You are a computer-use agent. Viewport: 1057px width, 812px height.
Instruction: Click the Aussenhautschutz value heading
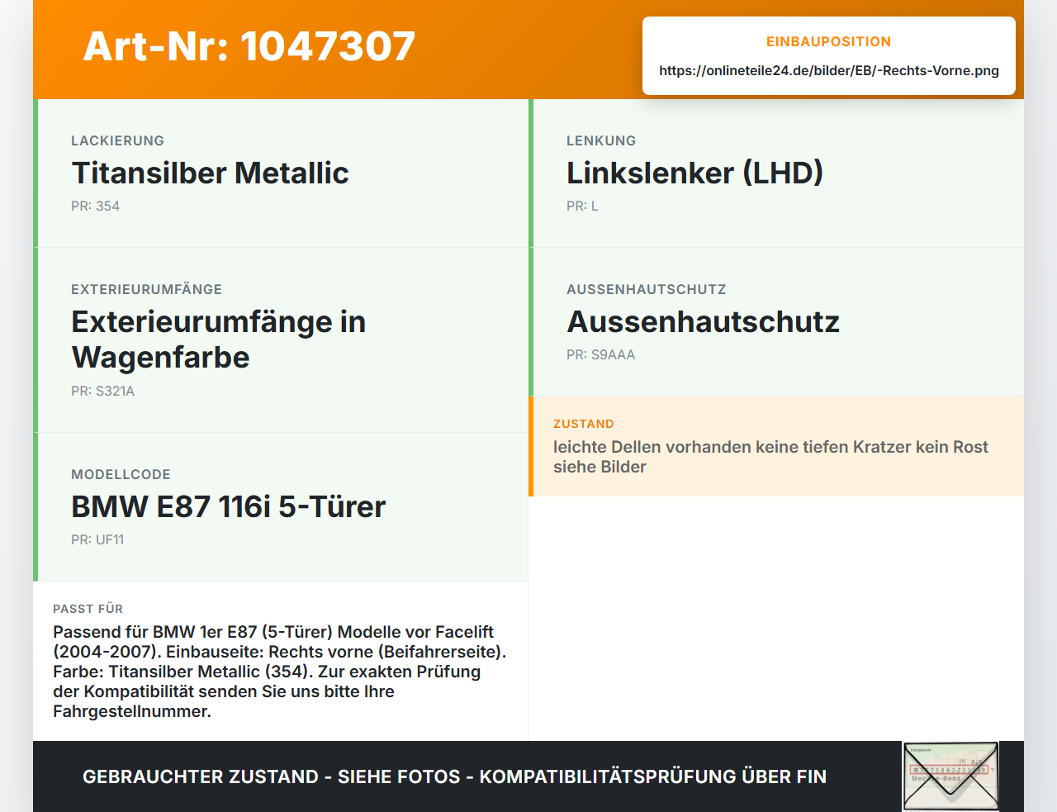click(703, 322)
